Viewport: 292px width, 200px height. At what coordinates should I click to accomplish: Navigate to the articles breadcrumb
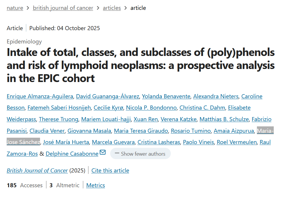tap(112, 8)
